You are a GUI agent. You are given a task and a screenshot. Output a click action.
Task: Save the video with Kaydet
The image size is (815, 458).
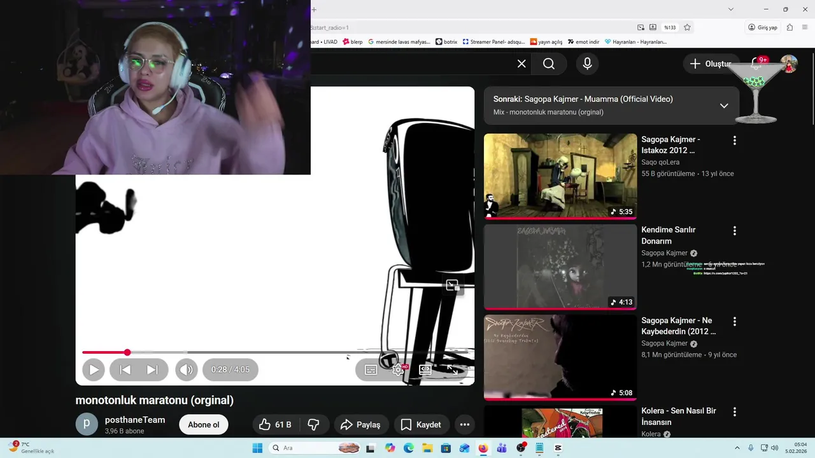tap(422, 425)
